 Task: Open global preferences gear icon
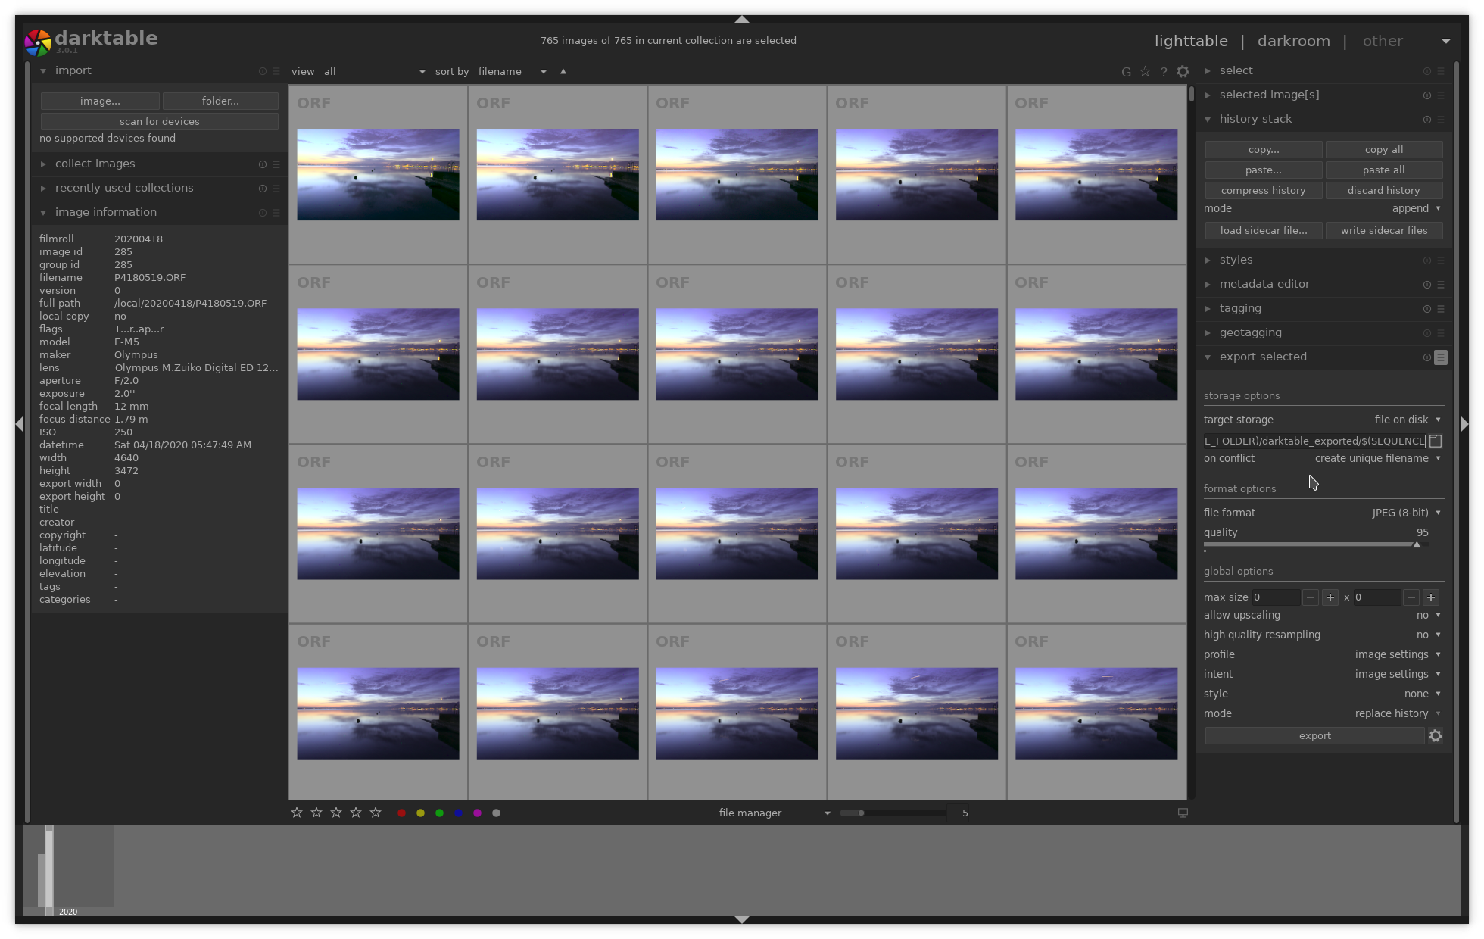click(x=1183, y=72)
